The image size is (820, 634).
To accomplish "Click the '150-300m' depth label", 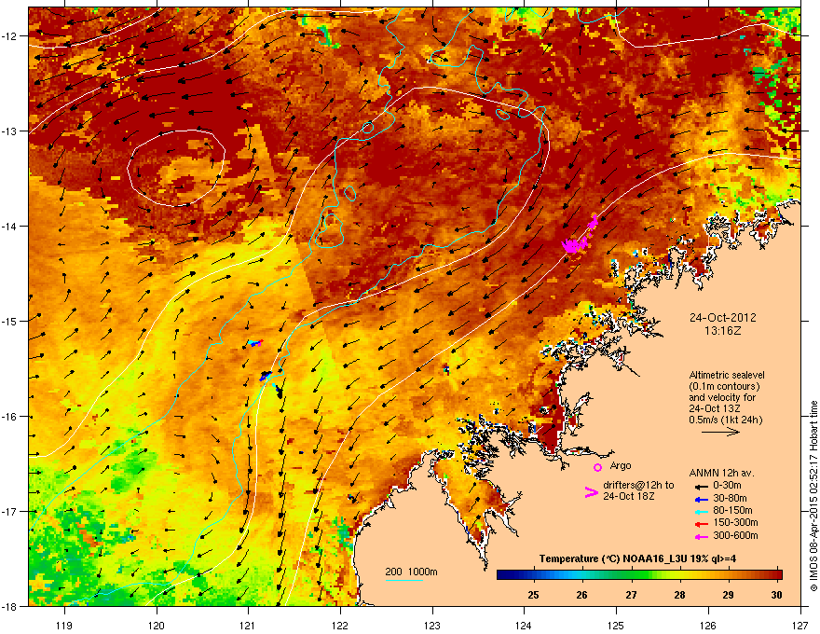I will click(736, 522).
